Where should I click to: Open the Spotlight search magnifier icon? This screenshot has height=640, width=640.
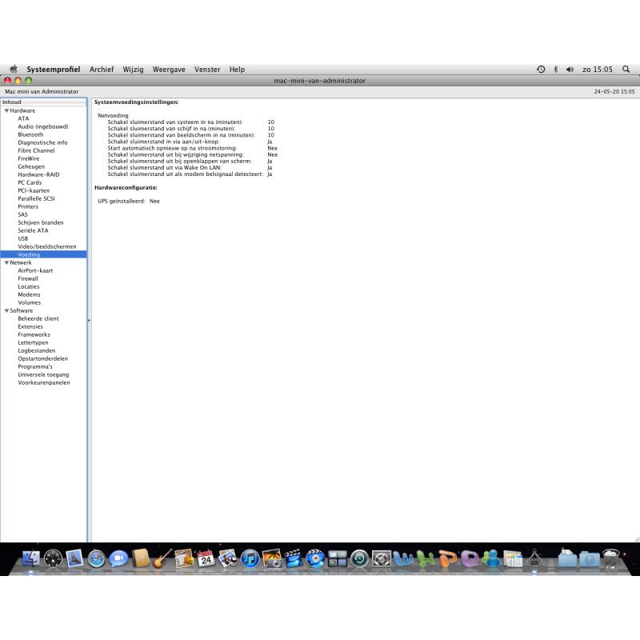coord(626,70)
